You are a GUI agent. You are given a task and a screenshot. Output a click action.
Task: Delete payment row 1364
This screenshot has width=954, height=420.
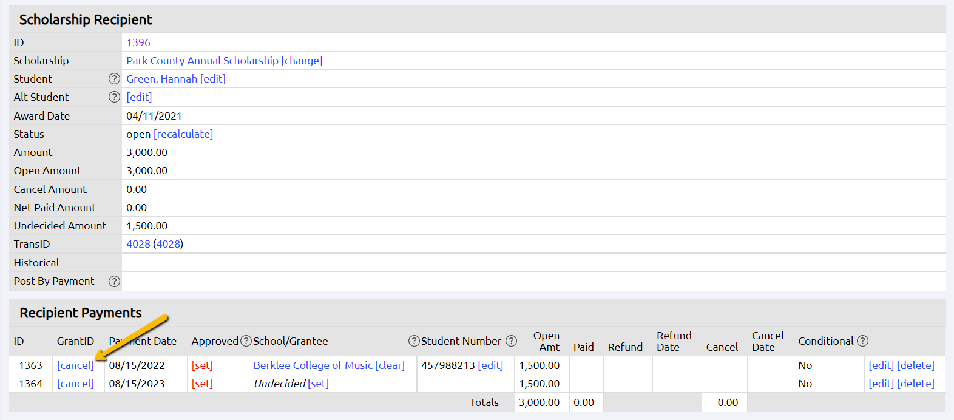click(x=915, y=384)
